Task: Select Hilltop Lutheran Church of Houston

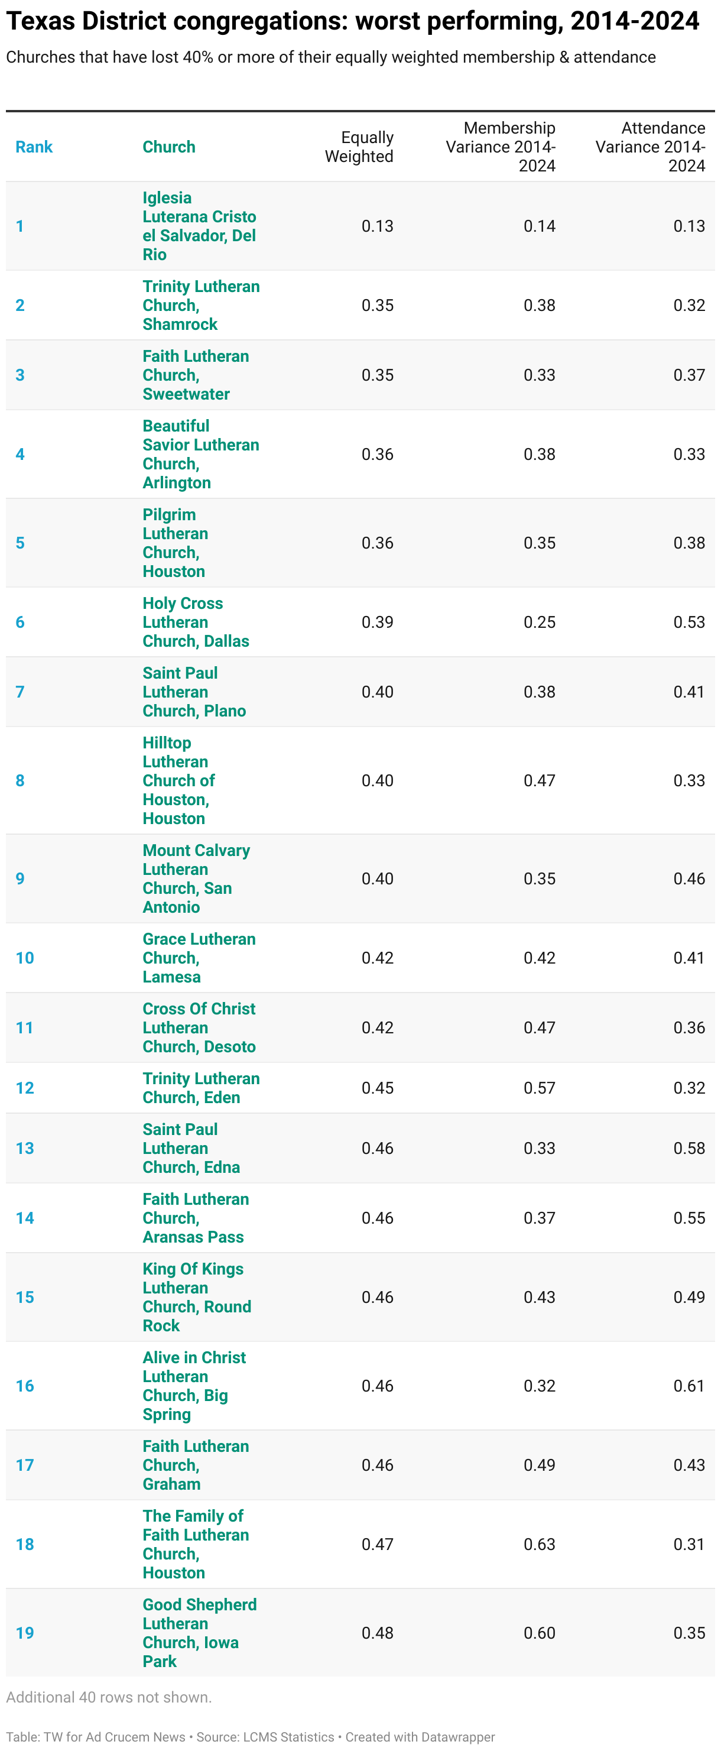Action: 178,780
